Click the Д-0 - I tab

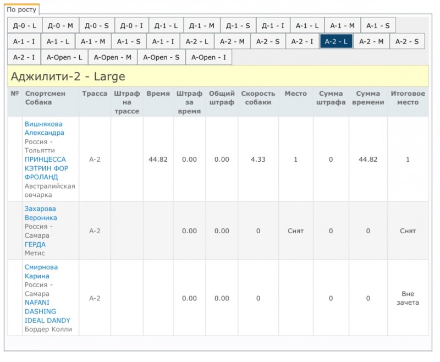pos(131,26)
